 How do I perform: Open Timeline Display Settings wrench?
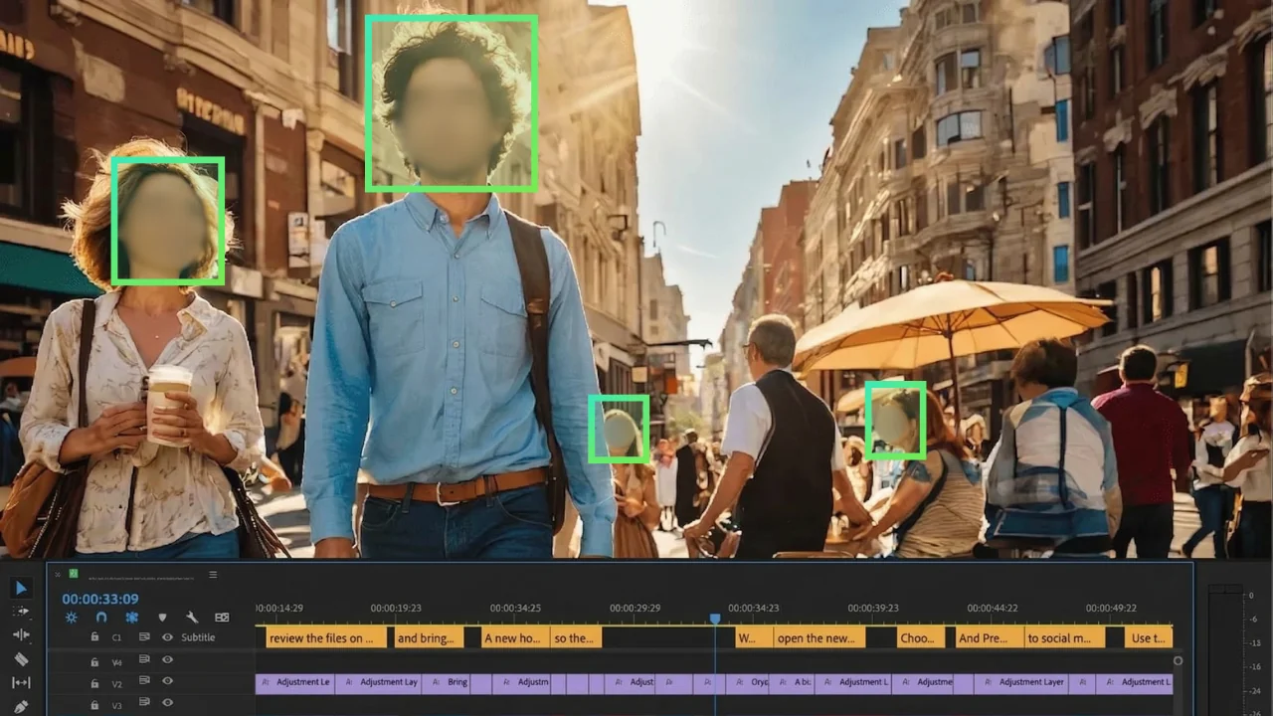pyautogui.click(x=192, y=618)
